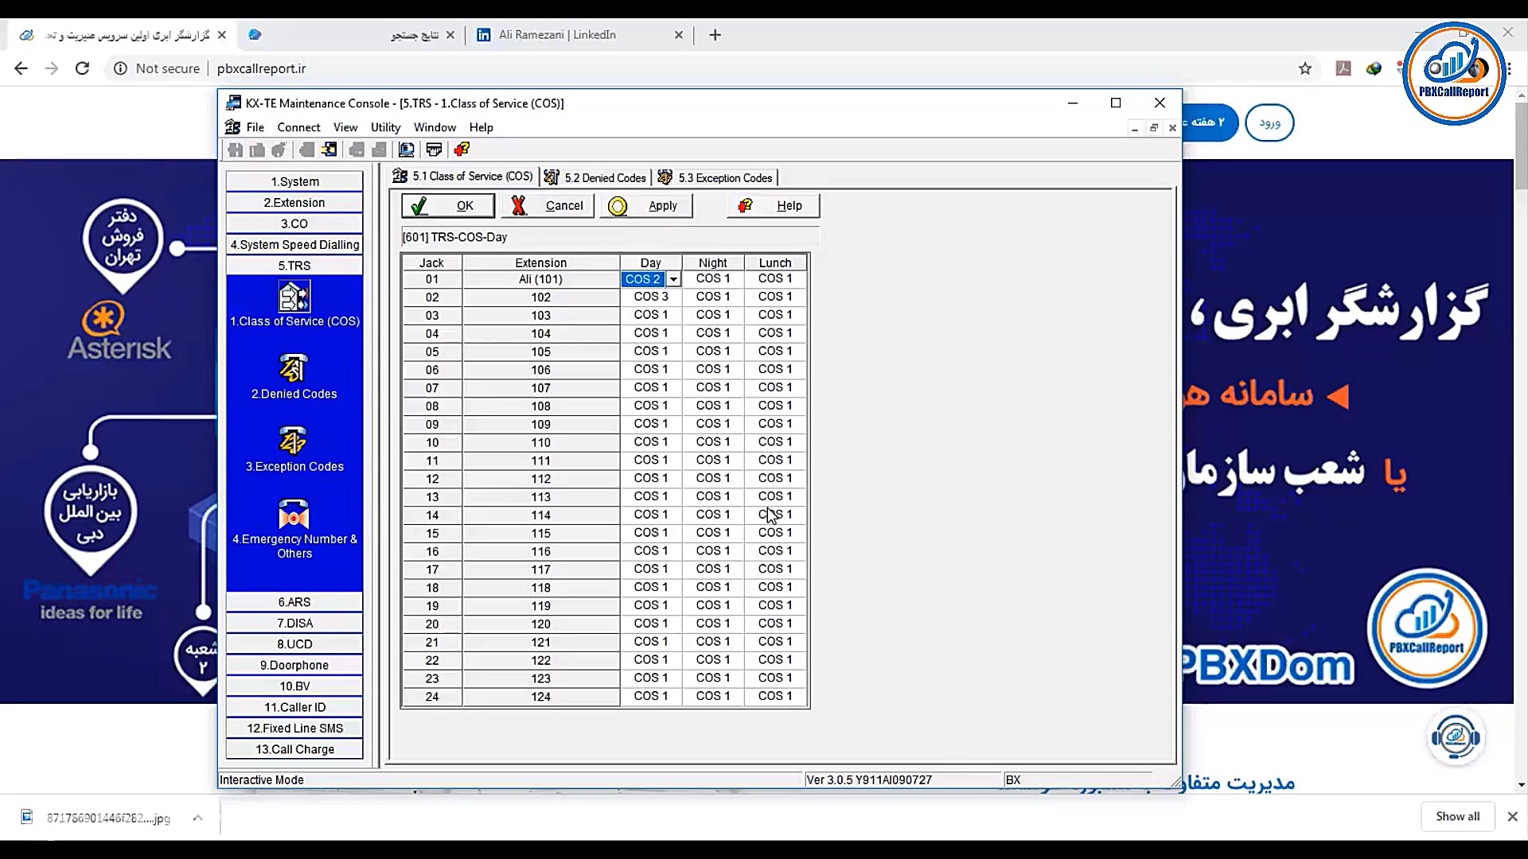The height and width of the screenshot is (859, 1528).
Task: Open Emergency Number & Others icon
Action: point(294,515)
